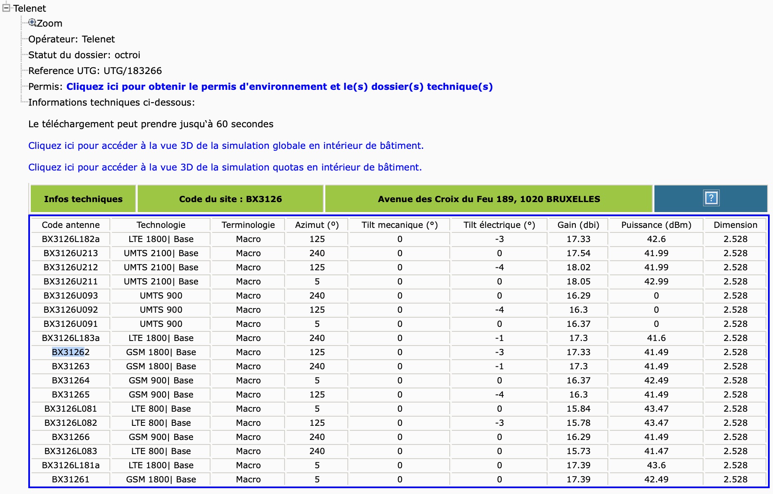Screen dimensions: 773x494
Task: Click the Infos techniques header
Action: [x=83, y=199]
